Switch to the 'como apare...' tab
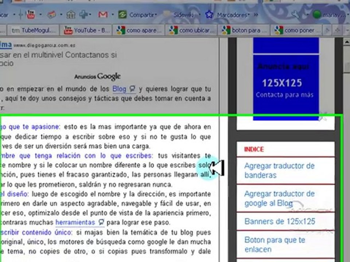Screen dimensions: 350x262 click(x=139, y=30)
